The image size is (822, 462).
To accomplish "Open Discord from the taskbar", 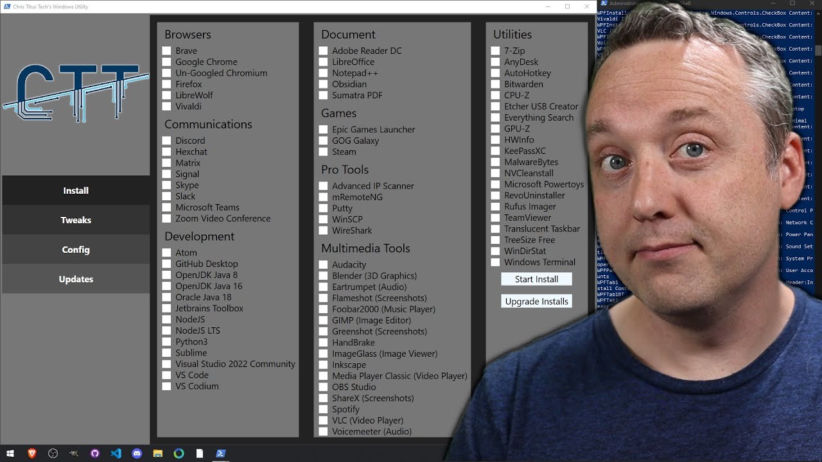I will click(x=137, y=454).
